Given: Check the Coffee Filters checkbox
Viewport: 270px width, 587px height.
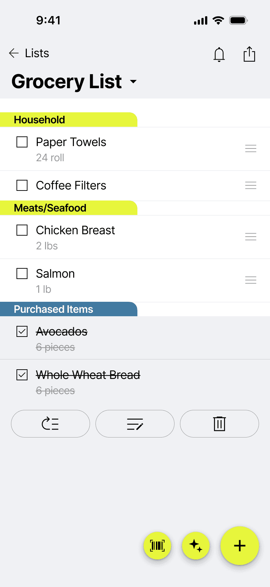Looking at the screenshot, I should tap(22, 185).
